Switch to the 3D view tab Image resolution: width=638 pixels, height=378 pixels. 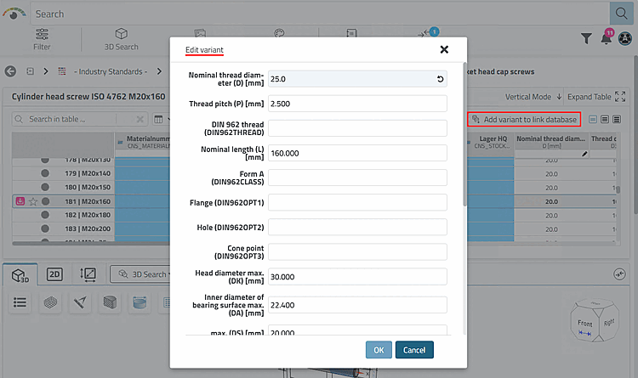(20, 275)
